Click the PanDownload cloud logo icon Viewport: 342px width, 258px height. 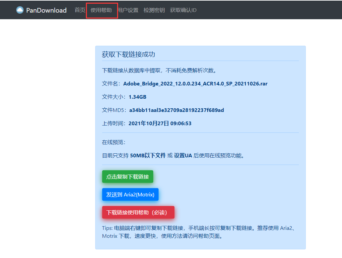(20, 10)
